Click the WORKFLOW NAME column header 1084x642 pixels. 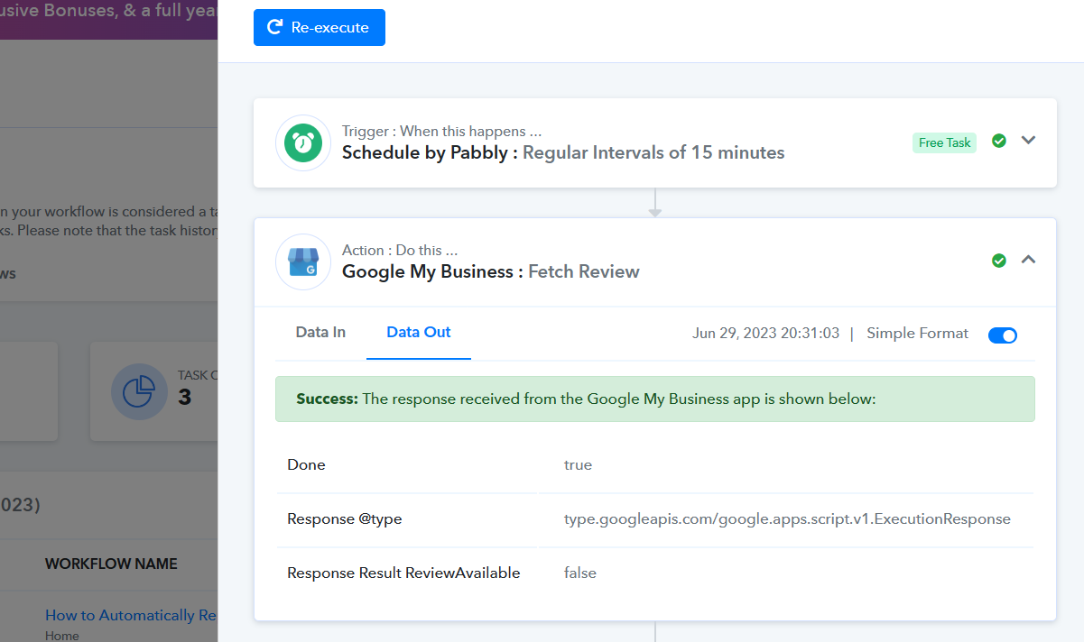(x=111, y=564)
